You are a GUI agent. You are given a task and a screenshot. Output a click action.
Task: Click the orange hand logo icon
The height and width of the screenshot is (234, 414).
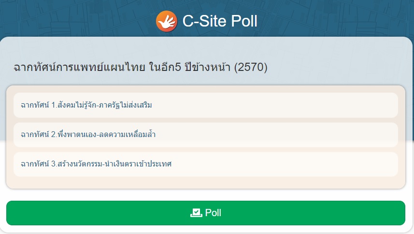[167, 21]
